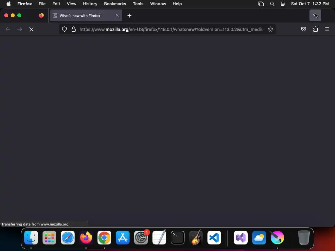This screenshot has height=251, width=335.
Task: Open the Bookmarks menu
Action: (115, 4)
